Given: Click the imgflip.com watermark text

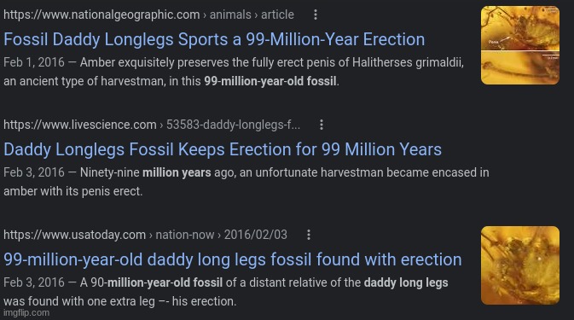Looking at the screenshot, I should pos(26,312).
